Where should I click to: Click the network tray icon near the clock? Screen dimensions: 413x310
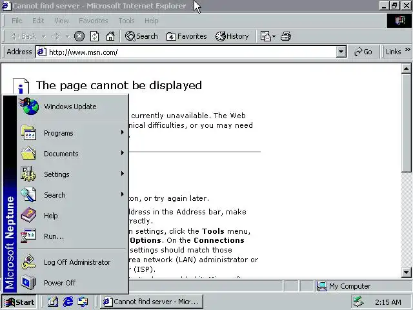359,302
